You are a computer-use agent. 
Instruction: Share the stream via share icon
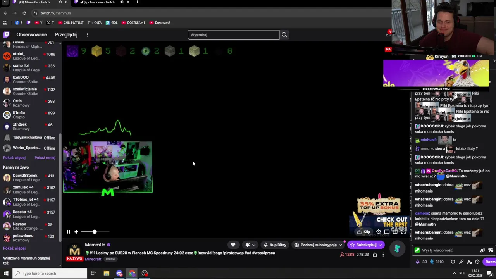pos(375,255)
